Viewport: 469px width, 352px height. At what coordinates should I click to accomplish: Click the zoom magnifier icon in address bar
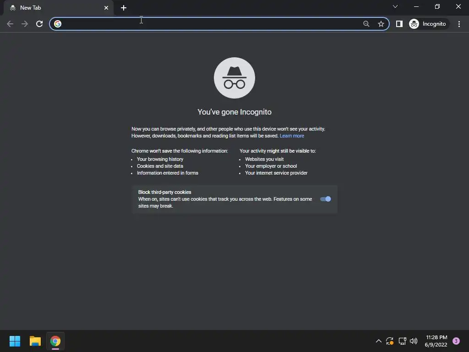tap(366, 24)
